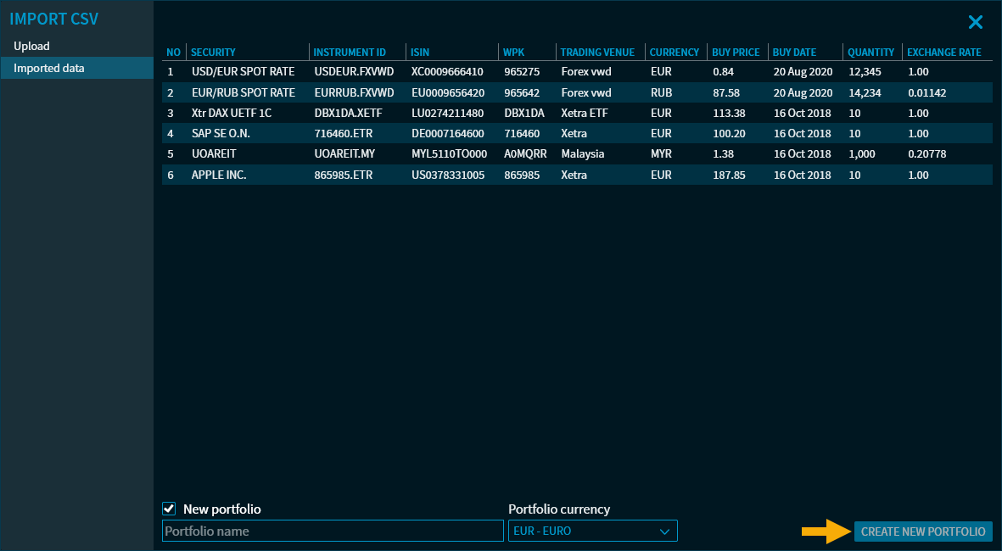
Task: Click the Buy Price column header
Action: click(736, 53)
